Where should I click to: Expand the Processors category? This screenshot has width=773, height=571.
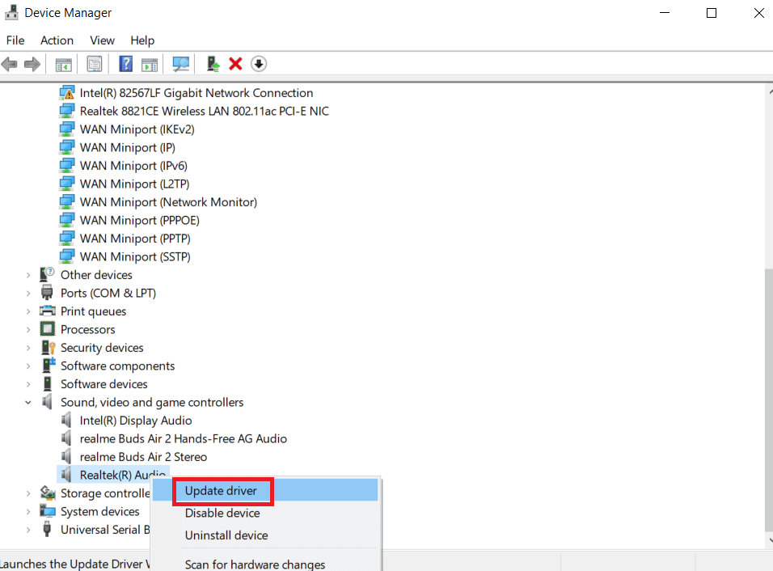point(29,329)
